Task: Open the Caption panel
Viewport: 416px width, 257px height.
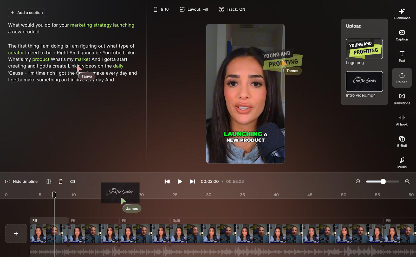Action: click(x=402, y=35)
